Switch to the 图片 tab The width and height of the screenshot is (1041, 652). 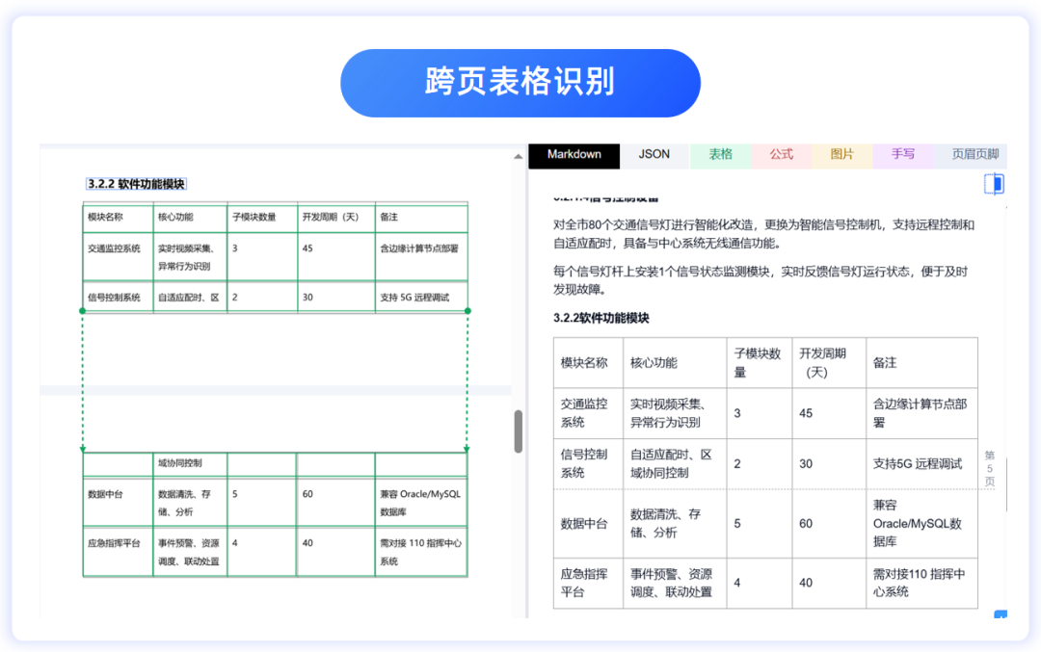[841, 154]
